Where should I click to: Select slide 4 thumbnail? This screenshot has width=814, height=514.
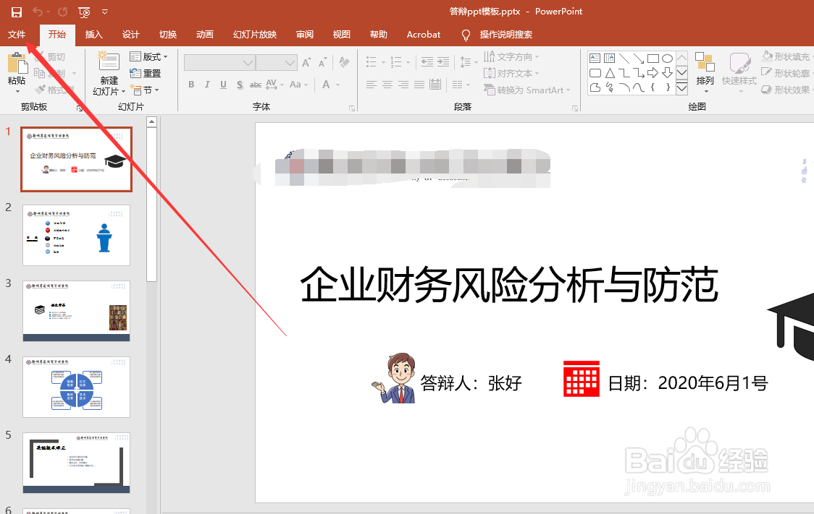tap(76, 387)
